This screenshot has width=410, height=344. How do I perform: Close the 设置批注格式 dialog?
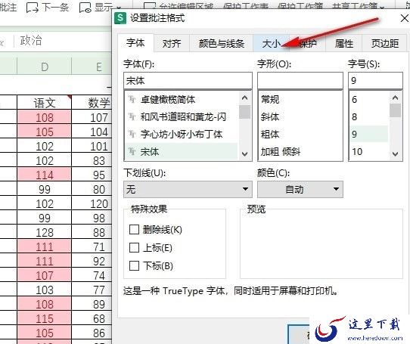tap(404, 18)
